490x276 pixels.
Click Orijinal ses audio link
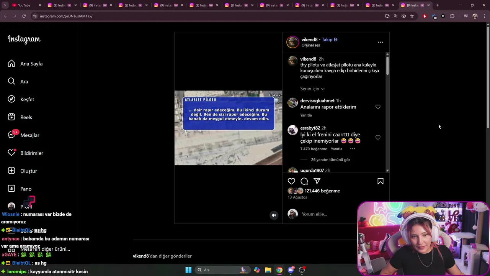coord(310,45)
